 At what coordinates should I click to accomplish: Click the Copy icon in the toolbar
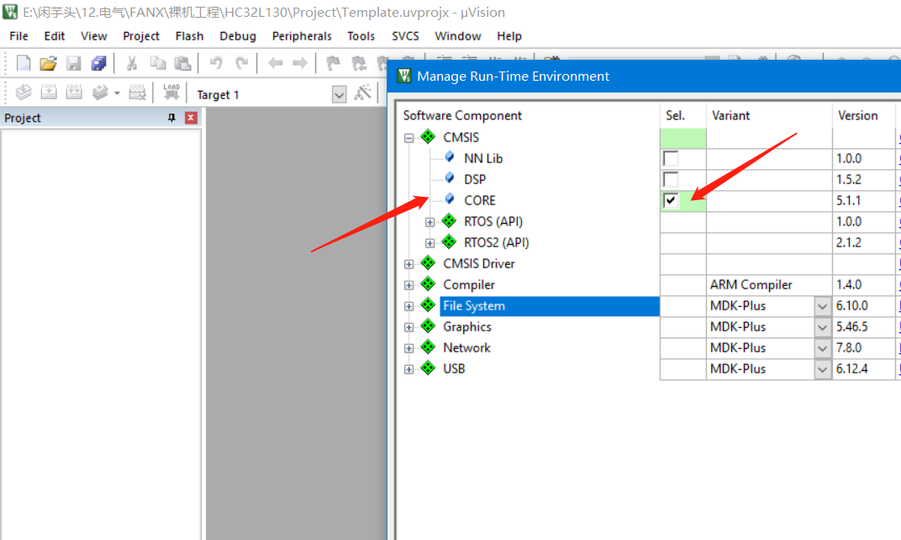coord(157,63)
